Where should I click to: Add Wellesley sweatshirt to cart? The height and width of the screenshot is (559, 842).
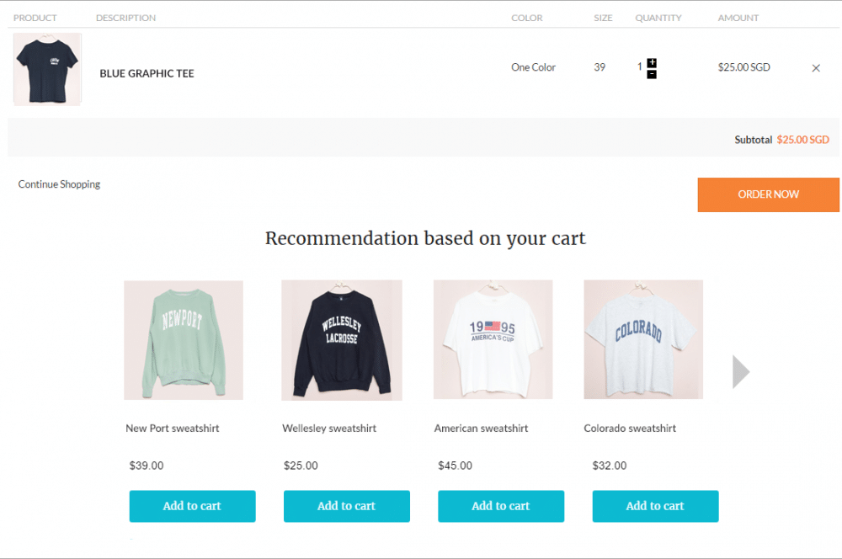pyautogui.click(x=346, y=506)
